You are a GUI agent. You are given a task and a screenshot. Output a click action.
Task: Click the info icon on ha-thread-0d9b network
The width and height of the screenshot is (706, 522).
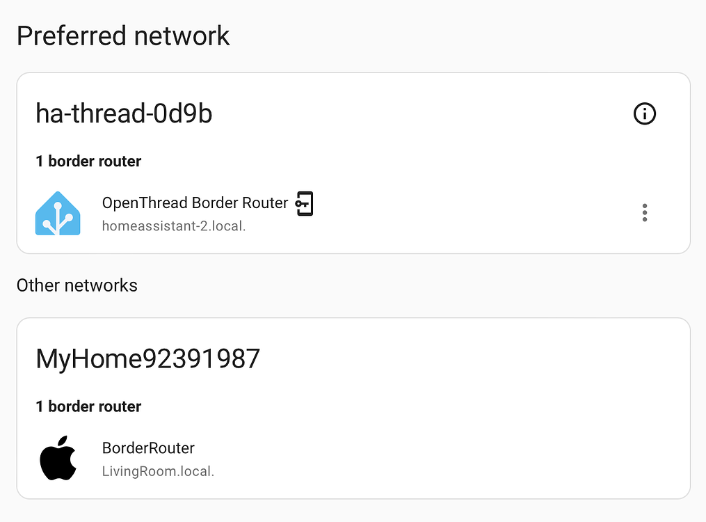click(x=645, y=113)
